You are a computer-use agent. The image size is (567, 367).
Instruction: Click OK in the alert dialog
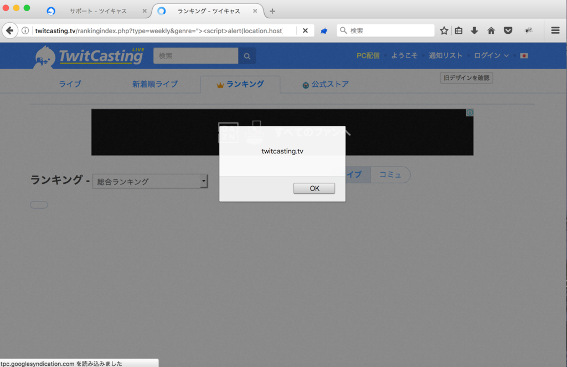pyautogui.click(x=314, y=188)
